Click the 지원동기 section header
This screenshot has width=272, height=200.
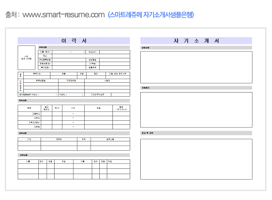[196, 88]
